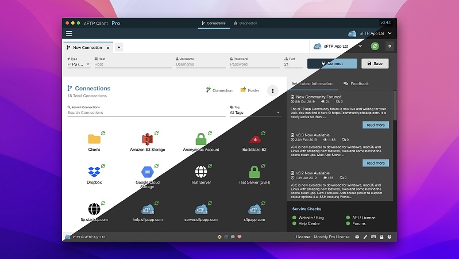
Task: Close the New Connection tab
Action: [x=108, y=48]
